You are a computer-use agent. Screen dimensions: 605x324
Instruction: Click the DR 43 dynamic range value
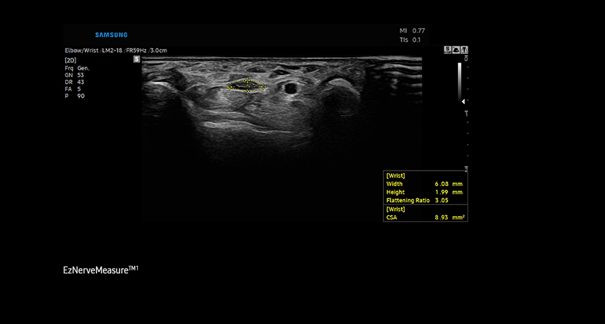click(x=74, y=82)
